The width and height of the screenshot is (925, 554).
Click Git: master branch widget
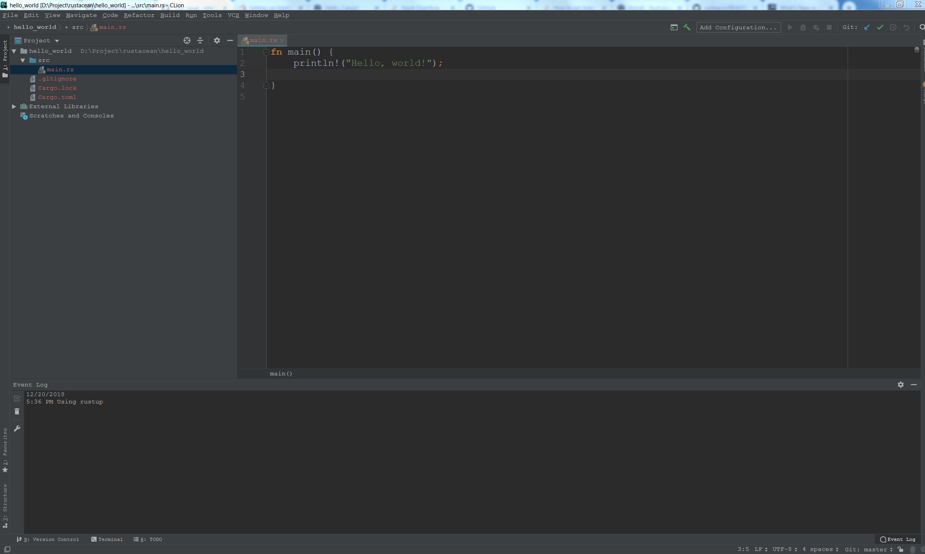coord(868,549)
